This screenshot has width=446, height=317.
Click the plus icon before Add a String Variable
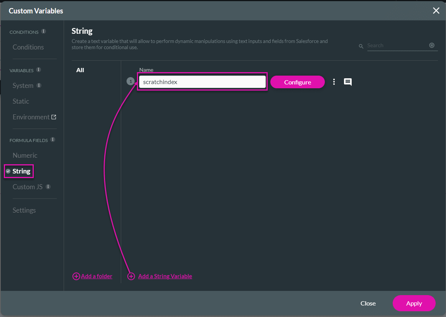pyautogui.click(x=131, y=276)
